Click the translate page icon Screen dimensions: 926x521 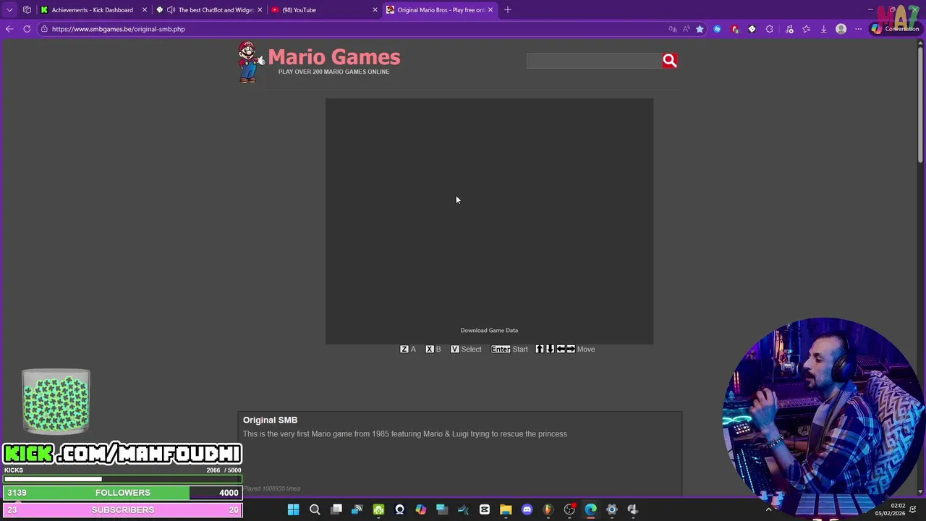(673, 29)
